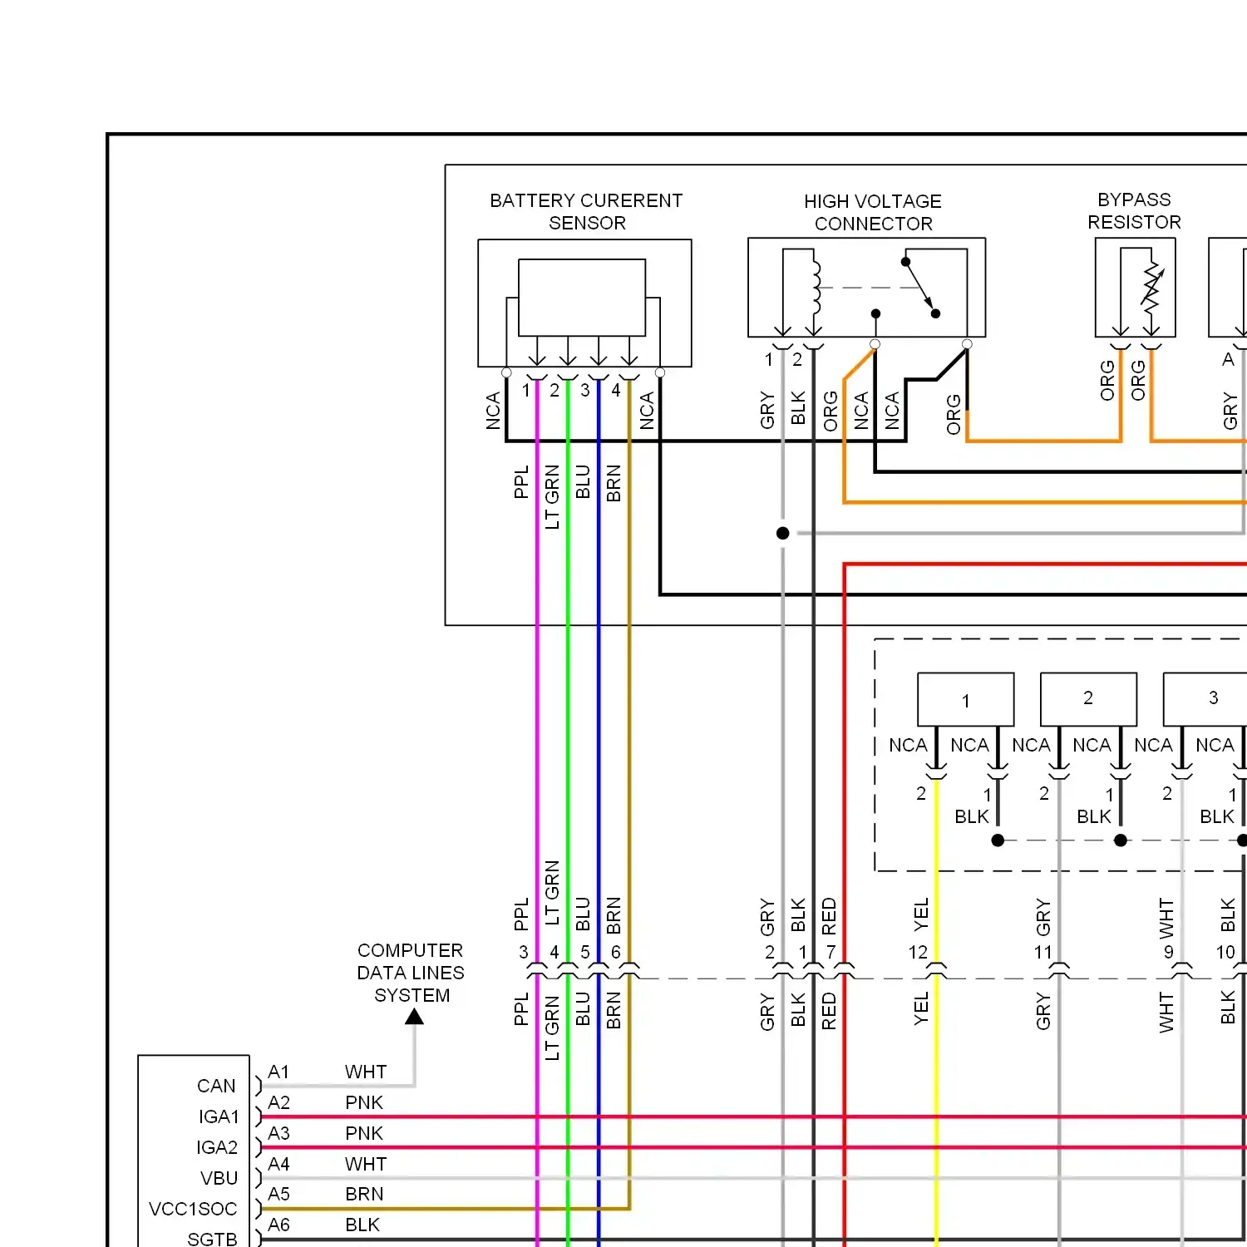Screen dimensions: 1247x1247
Task: Click the splice dot below module 2 BLK wire
Action: pyautogui.click(x=1121, y=840)
